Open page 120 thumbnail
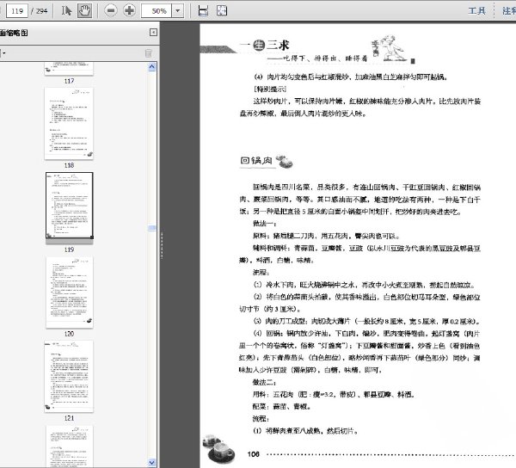The height and width of the screenshot is (468, 516). click(69, 292)
